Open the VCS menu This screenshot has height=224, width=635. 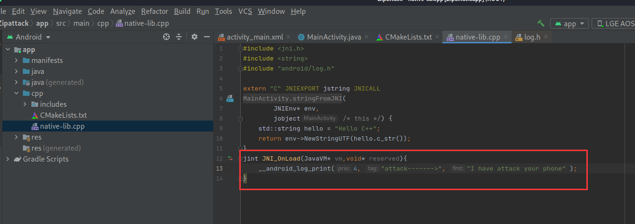coord(245,11)
